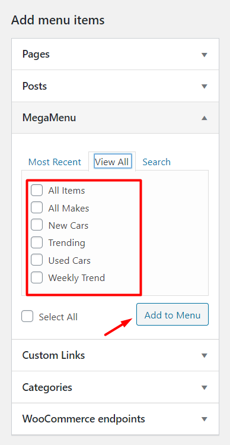Viewport: 230px width, 445px height.
Task: Expand the Pages section arrow
Action: pyautogui.click(x=205, y=55)
